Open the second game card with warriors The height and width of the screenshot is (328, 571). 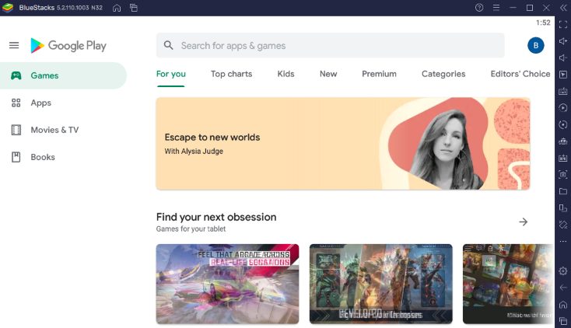[381, 284]
